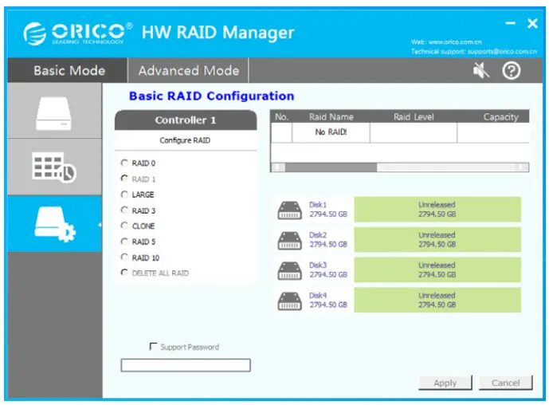Click the scrollbar left arrow in RAID list
This screenshot has height=405, width=549.
(278, 167)
